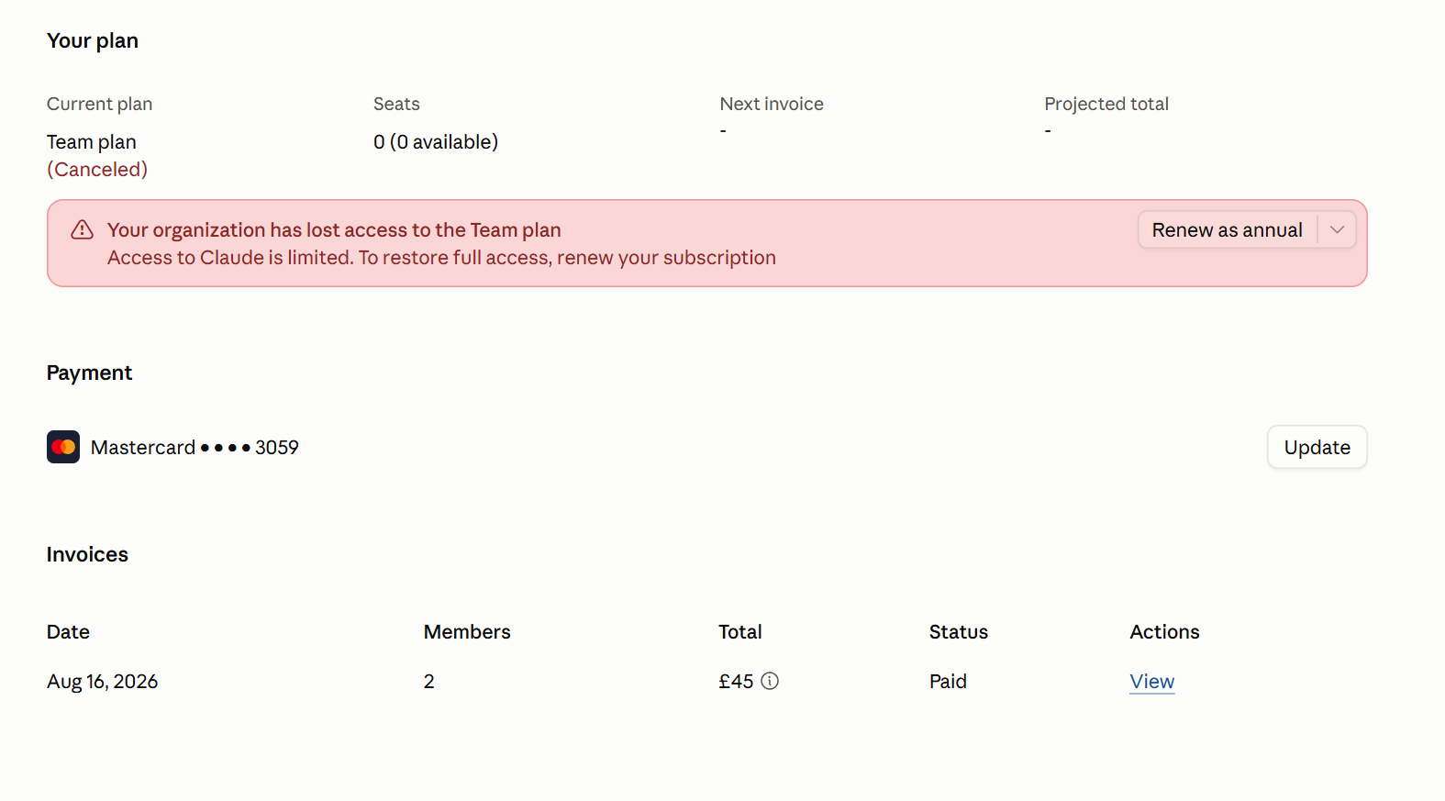Click the 'Current plan' column label

[99, 104]
